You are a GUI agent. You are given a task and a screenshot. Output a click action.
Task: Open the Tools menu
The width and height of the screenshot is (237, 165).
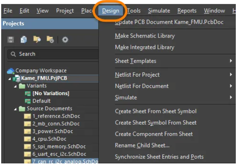(134, 11)
